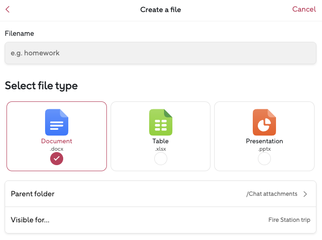Expand Parent folder with right chevron

pos(305,194)
